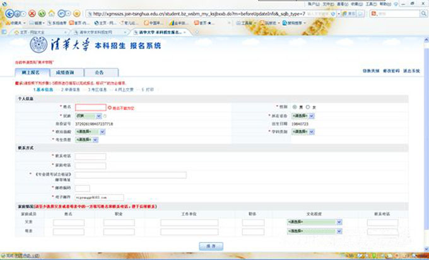
Task: Click father's 姓名 name field
Action: point(69,223)
